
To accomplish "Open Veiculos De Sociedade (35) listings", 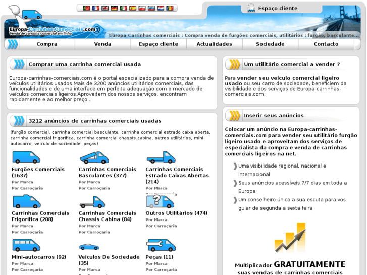I will coord(109,260).
